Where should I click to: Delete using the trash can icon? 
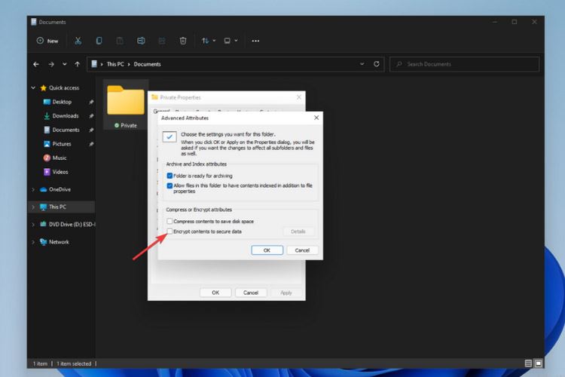click(x=183, y=41)
